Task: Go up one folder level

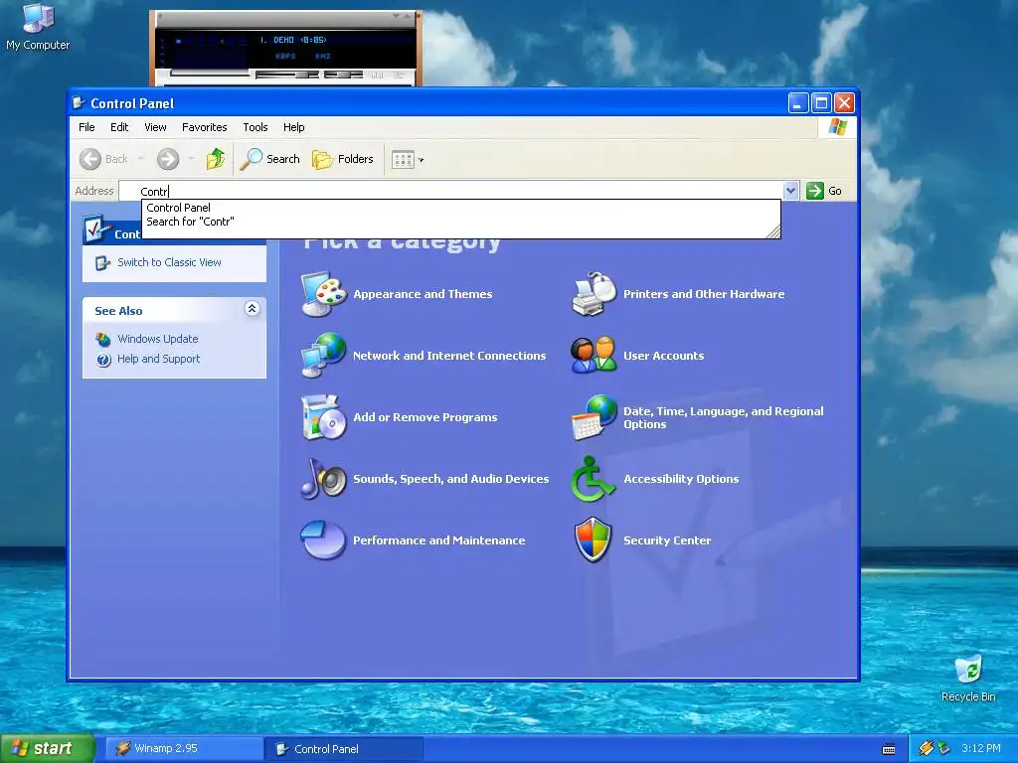Action: click(216, 159)
